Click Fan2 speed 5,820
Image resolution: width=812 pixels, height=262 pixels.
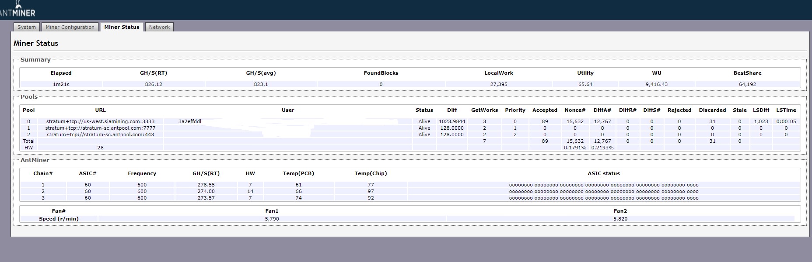620,219
